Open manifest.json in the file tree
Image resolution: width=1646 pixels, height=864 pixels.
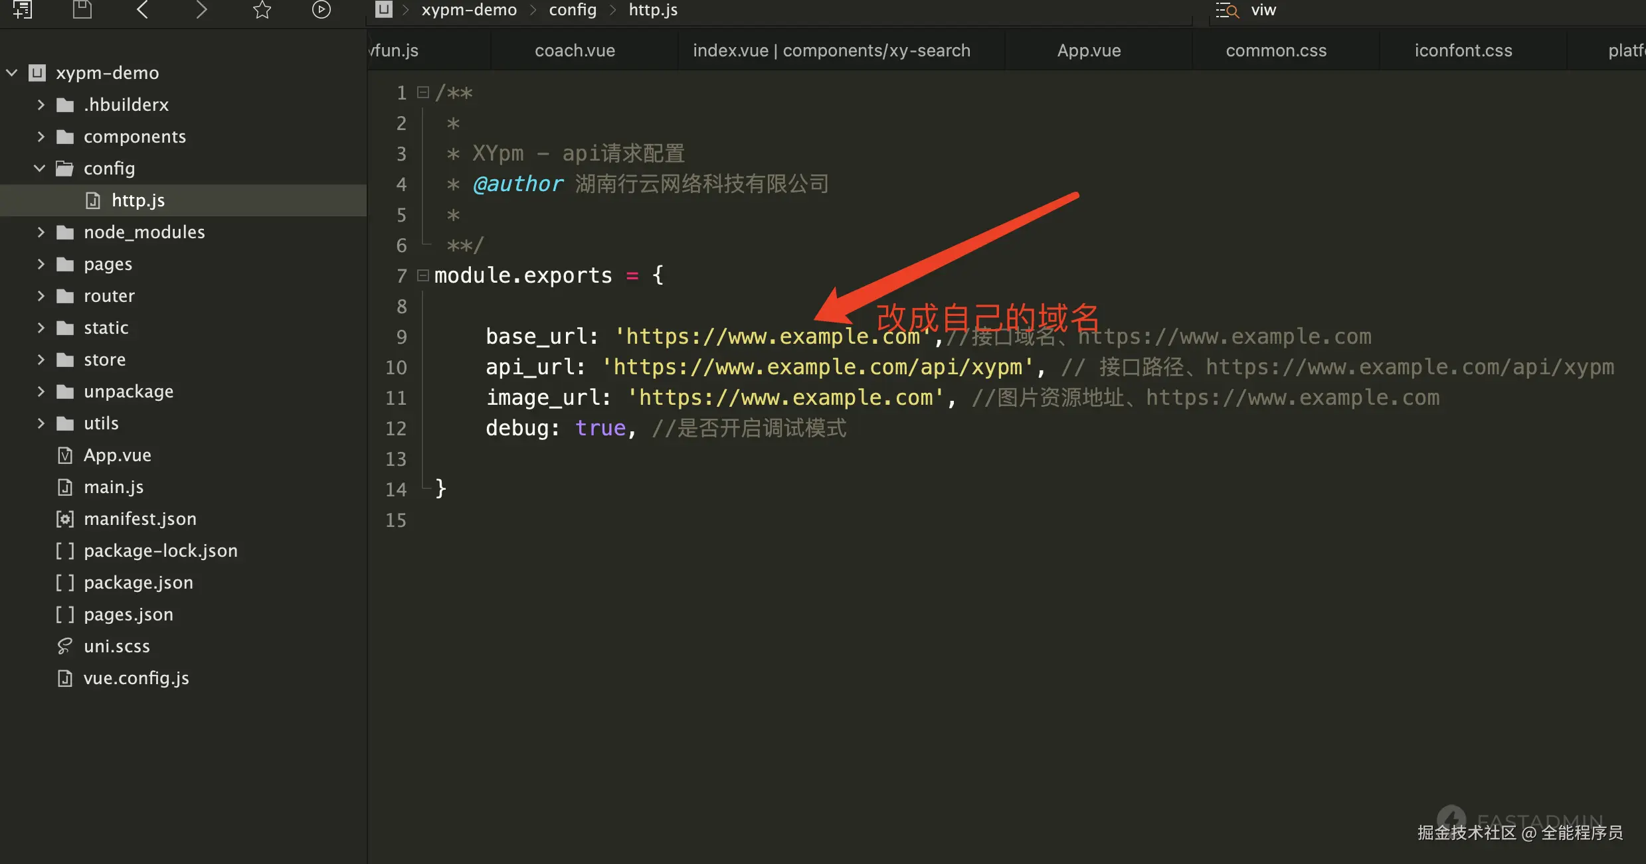point(139,519)
